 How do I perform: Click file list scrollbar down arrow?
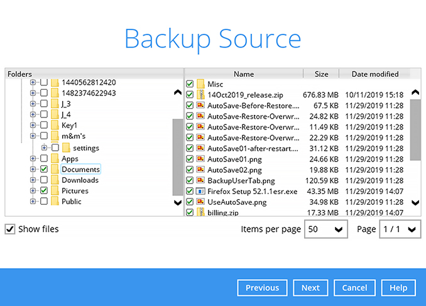click(x=415, y=202)
